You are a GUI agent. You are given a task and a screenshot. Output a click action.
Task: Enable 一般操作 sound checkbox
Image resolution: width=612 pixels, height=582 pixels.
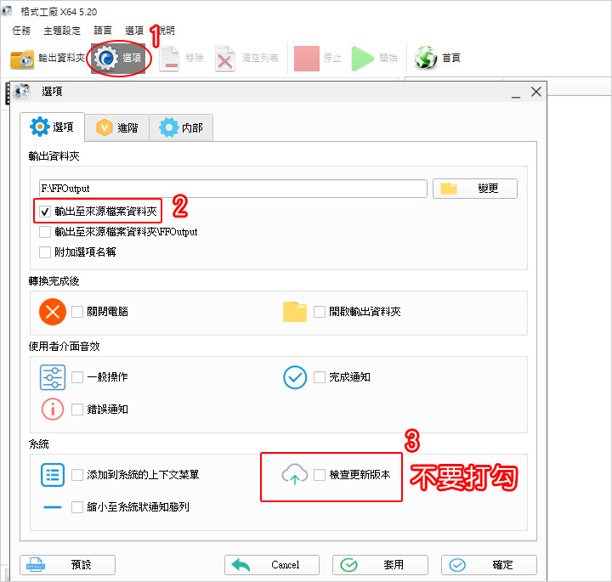[77, 377]
